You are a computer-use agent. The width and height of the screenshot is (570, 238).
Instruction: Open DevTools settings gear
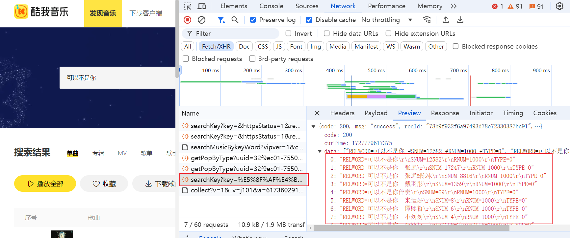(x=559, y=6)
